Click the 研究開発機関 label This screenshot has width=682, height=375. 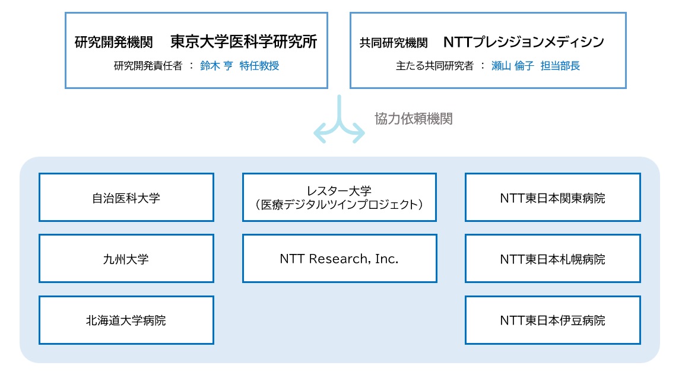coord(114,43)
